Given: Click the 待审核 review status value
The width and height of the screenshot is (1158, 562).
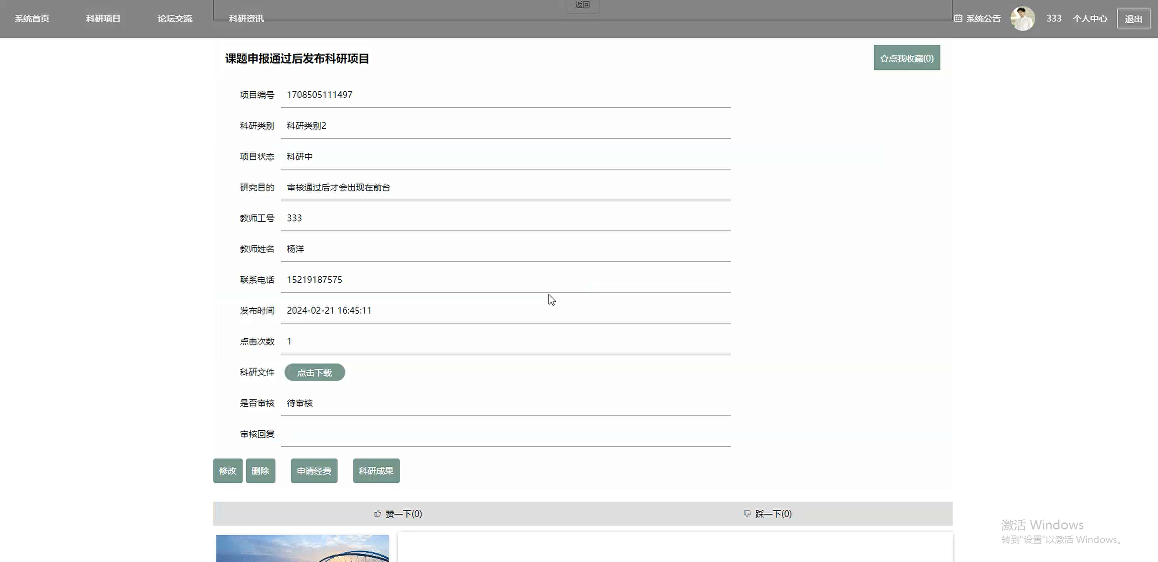Looking at the screenshot, I should click(x=300, y=403).
